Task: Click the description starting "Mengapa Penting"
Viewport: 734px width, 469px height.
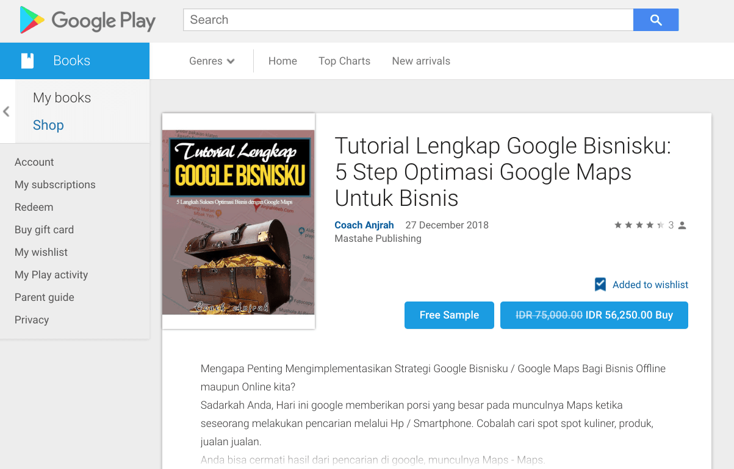Action: 433,414
